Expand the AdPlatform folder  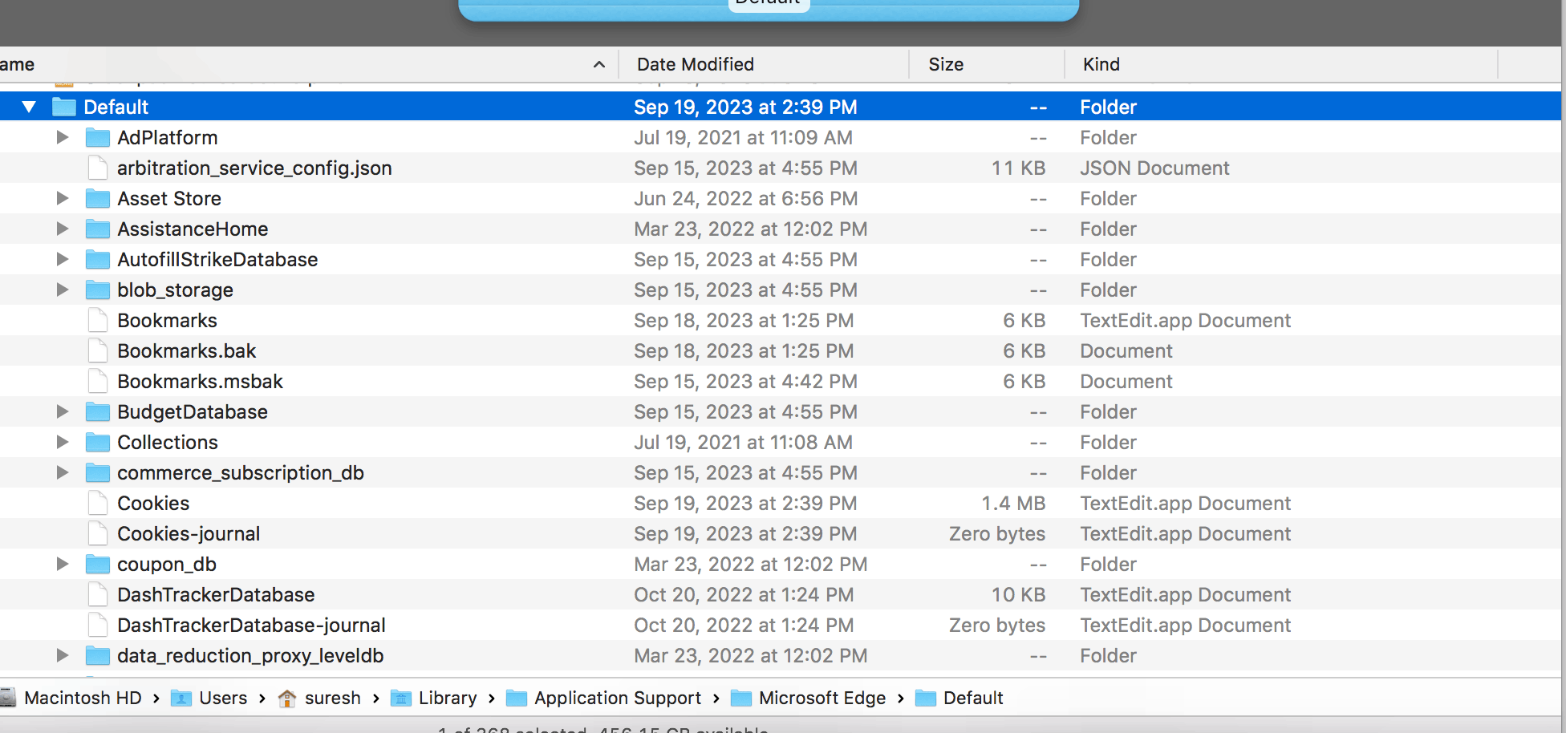[x=63, y=137]
